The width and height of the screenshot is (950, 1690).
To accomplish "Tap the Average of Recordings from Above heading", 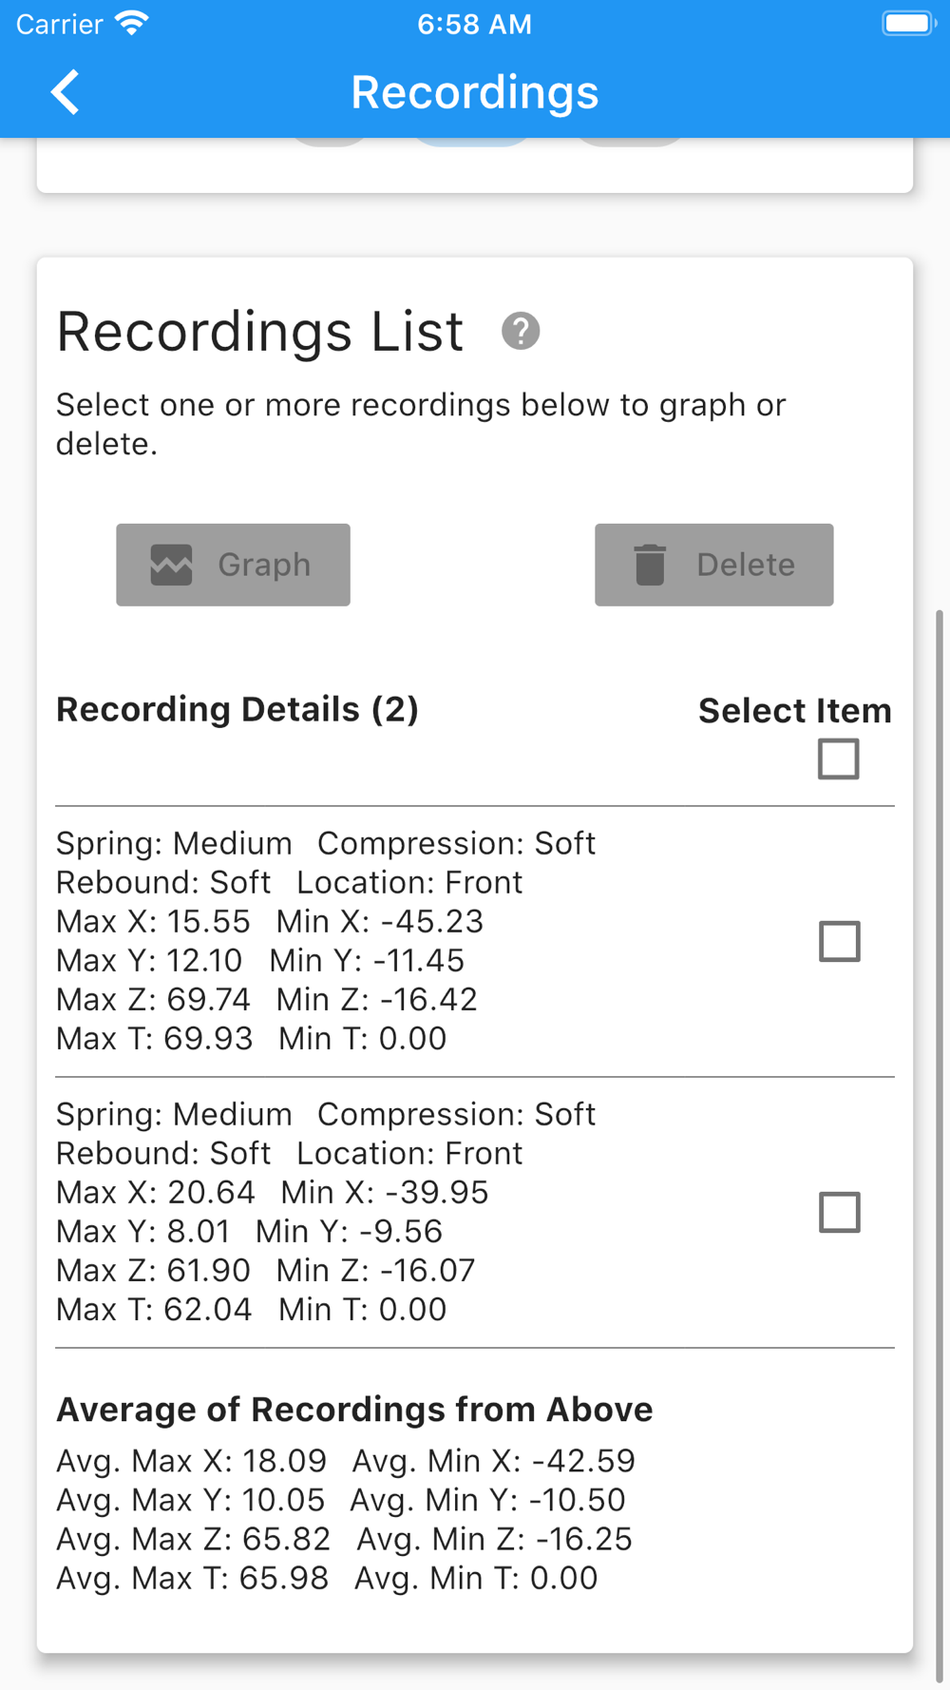I will [x=354, y=1409].
